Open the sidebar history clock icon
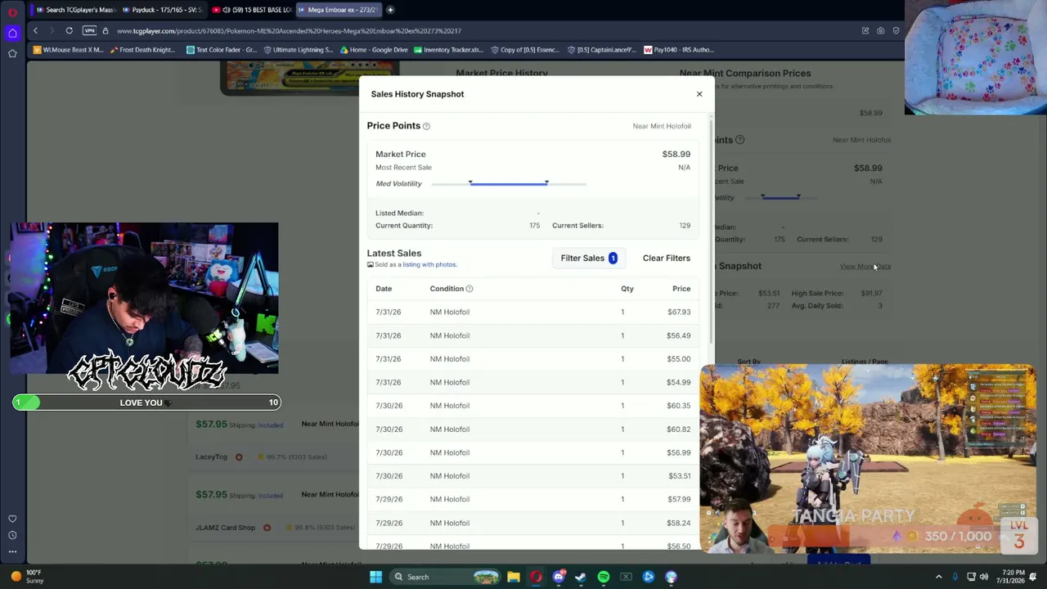The image size is (1047, 589). (12, 535)
